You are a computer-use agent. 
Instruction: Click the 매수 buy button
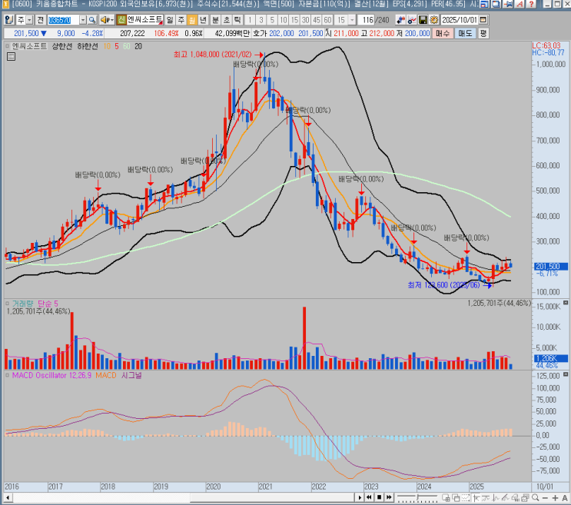tap(443, 33)
